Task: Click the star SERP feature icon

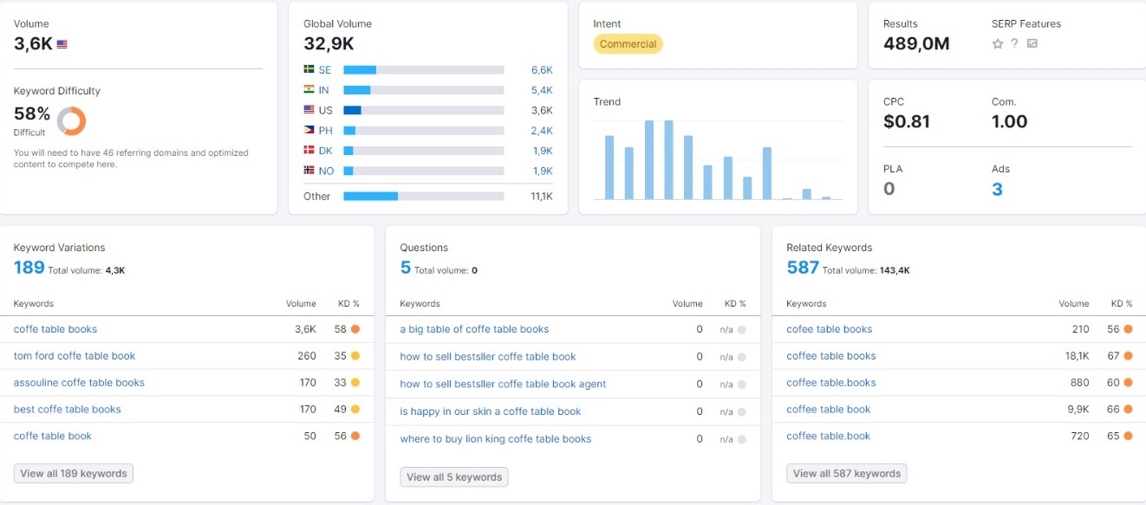Action: (x=998, y=43)
